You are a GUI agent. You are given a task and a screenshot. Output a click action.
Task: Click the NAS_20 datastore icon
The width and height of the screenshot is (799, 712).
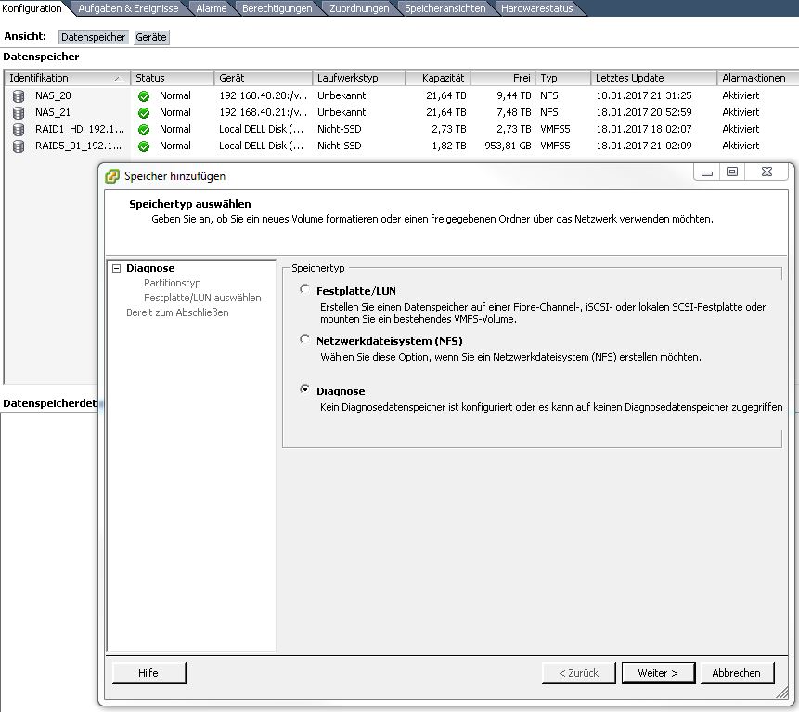coord(19,95)
